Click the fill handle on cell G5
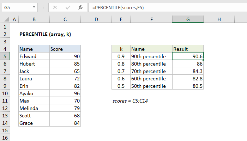The width and height of the screenshot is (247, 141). [x=204, y=60]
